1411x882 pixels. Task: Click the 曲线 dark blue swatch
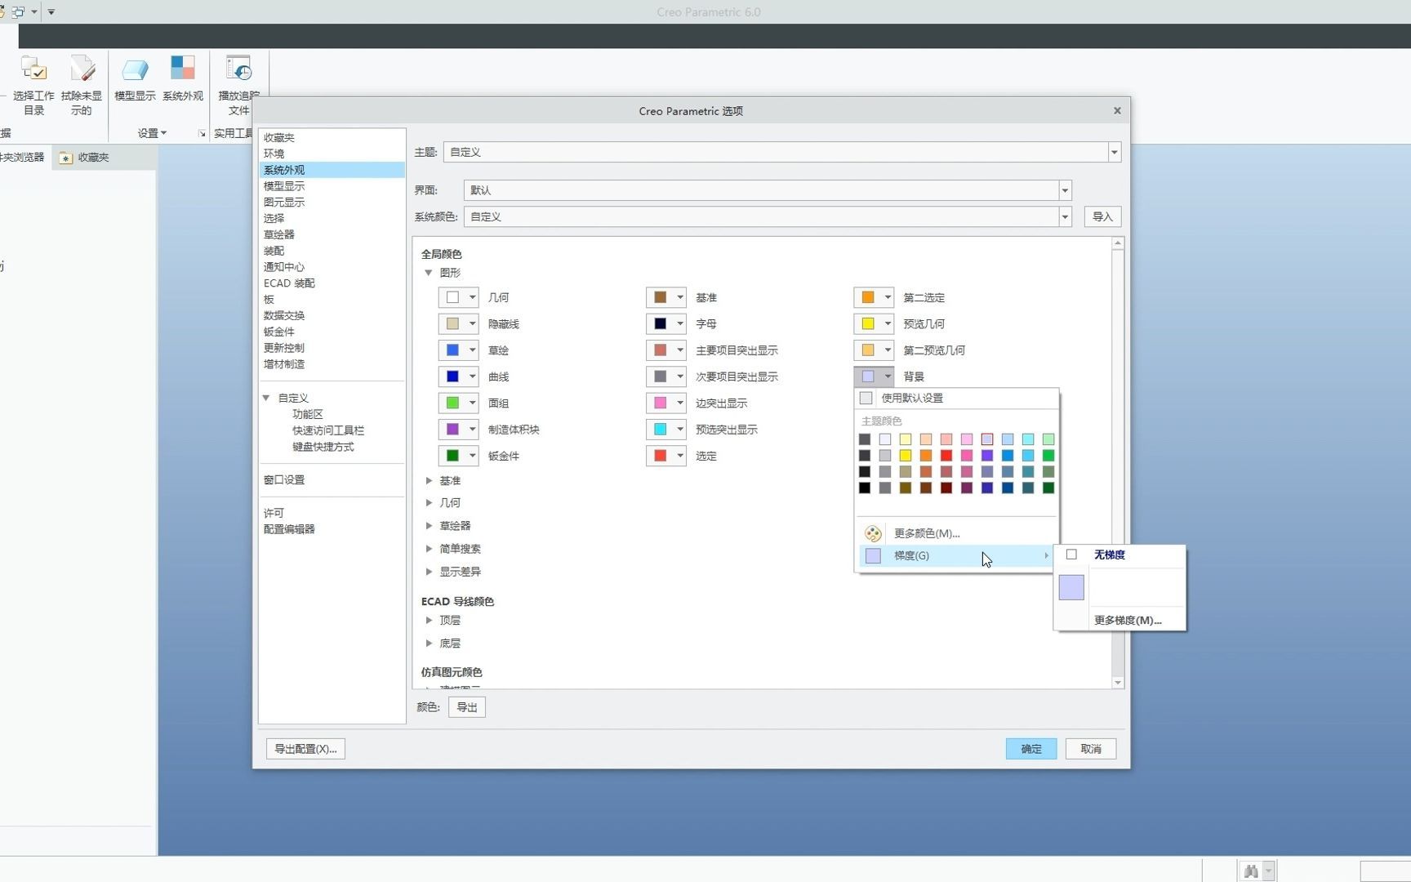[x=452, y=376]
